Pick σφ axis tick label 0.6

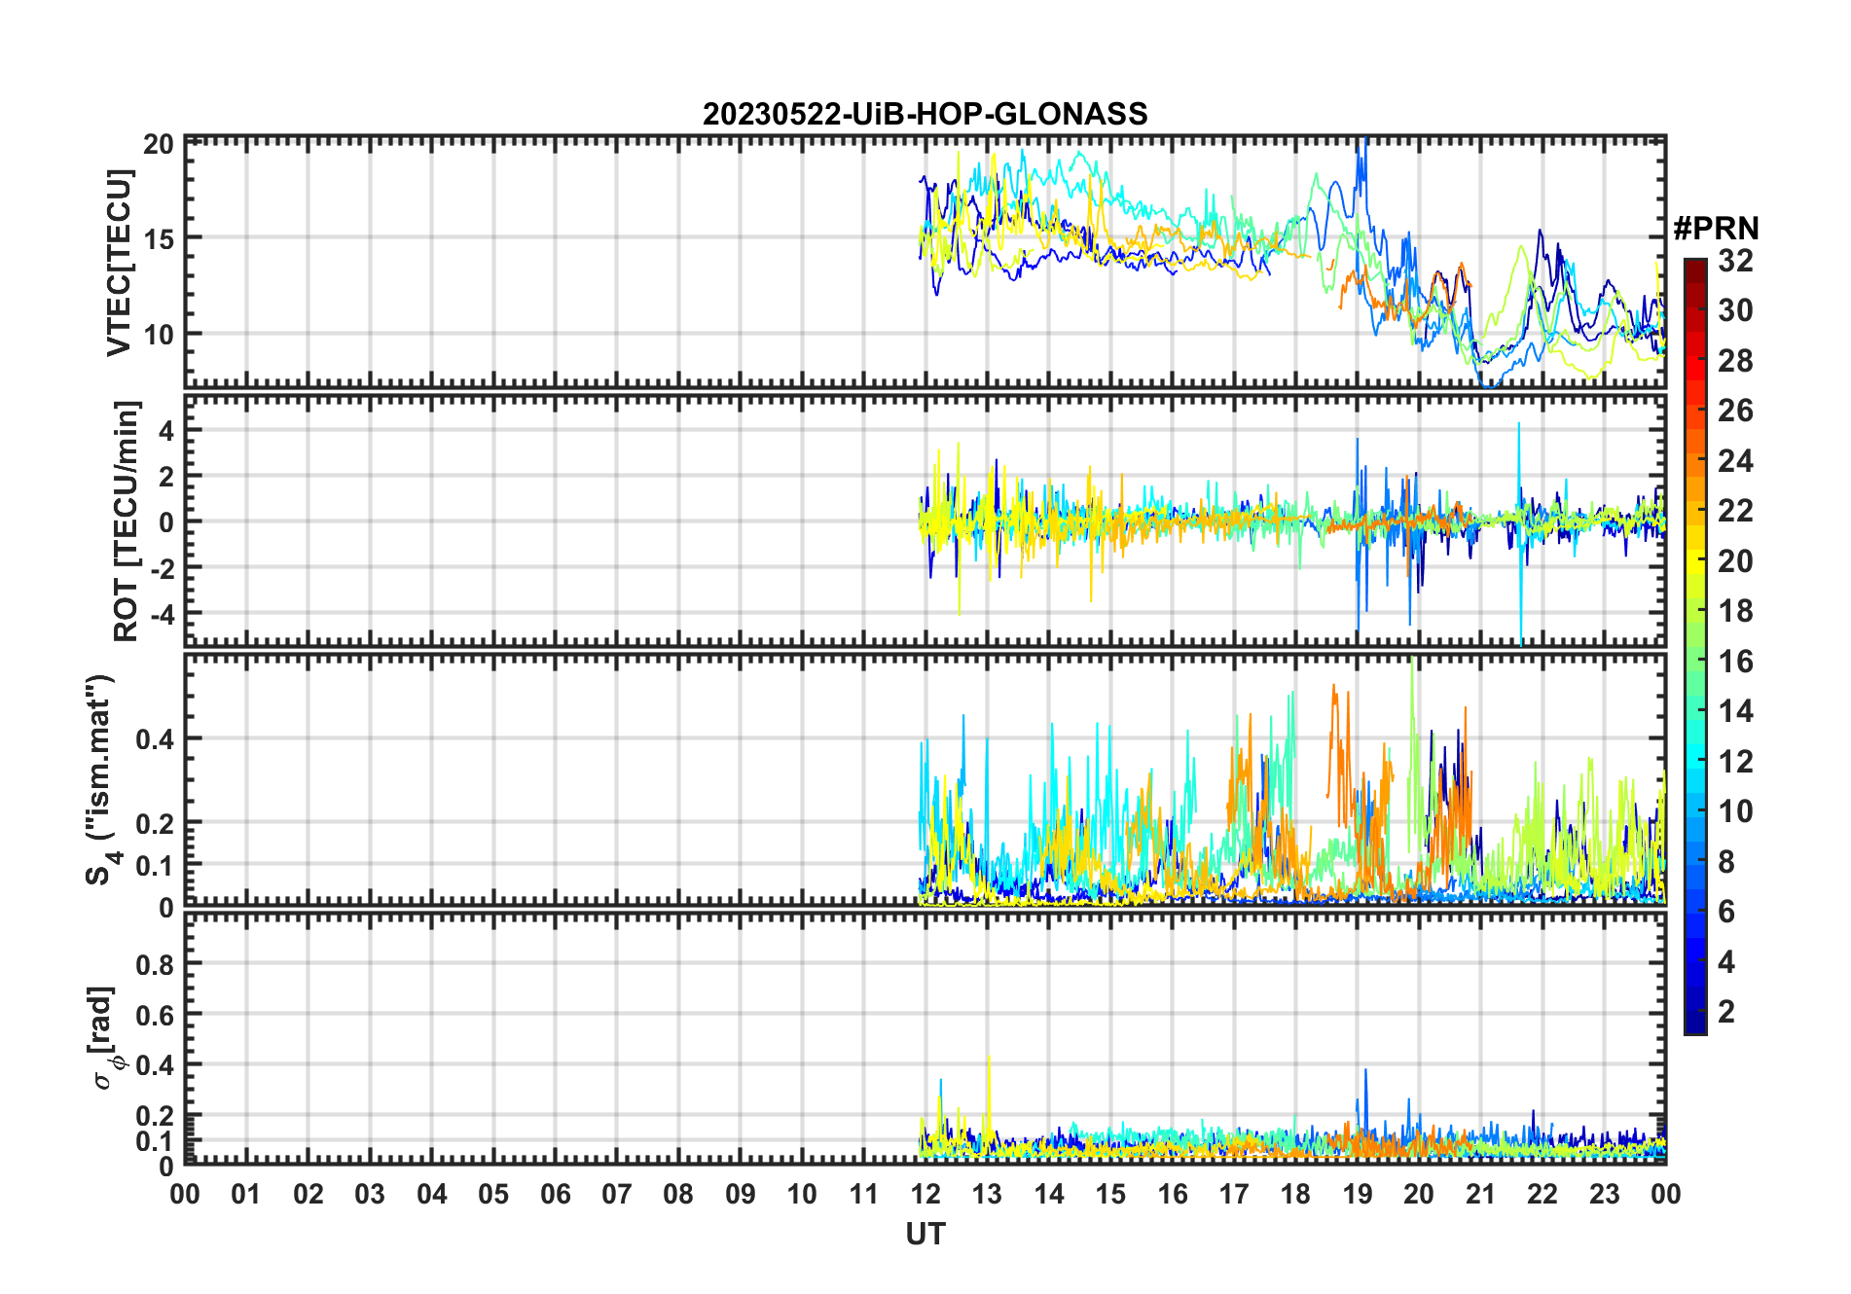pos(155,1015)
